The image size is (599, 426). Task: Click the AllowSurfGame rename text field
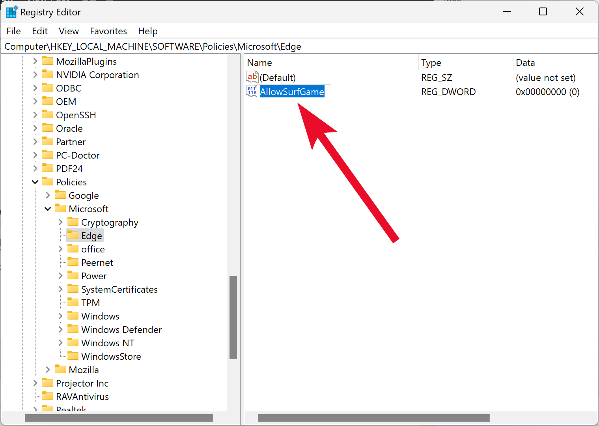pos(294,92)
